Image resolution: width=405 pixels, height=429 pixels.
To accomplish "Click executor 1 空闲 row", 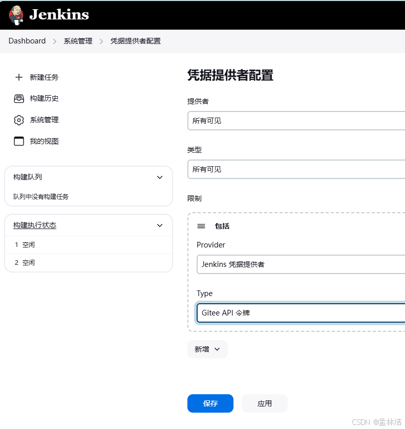I will pos(89,245).
